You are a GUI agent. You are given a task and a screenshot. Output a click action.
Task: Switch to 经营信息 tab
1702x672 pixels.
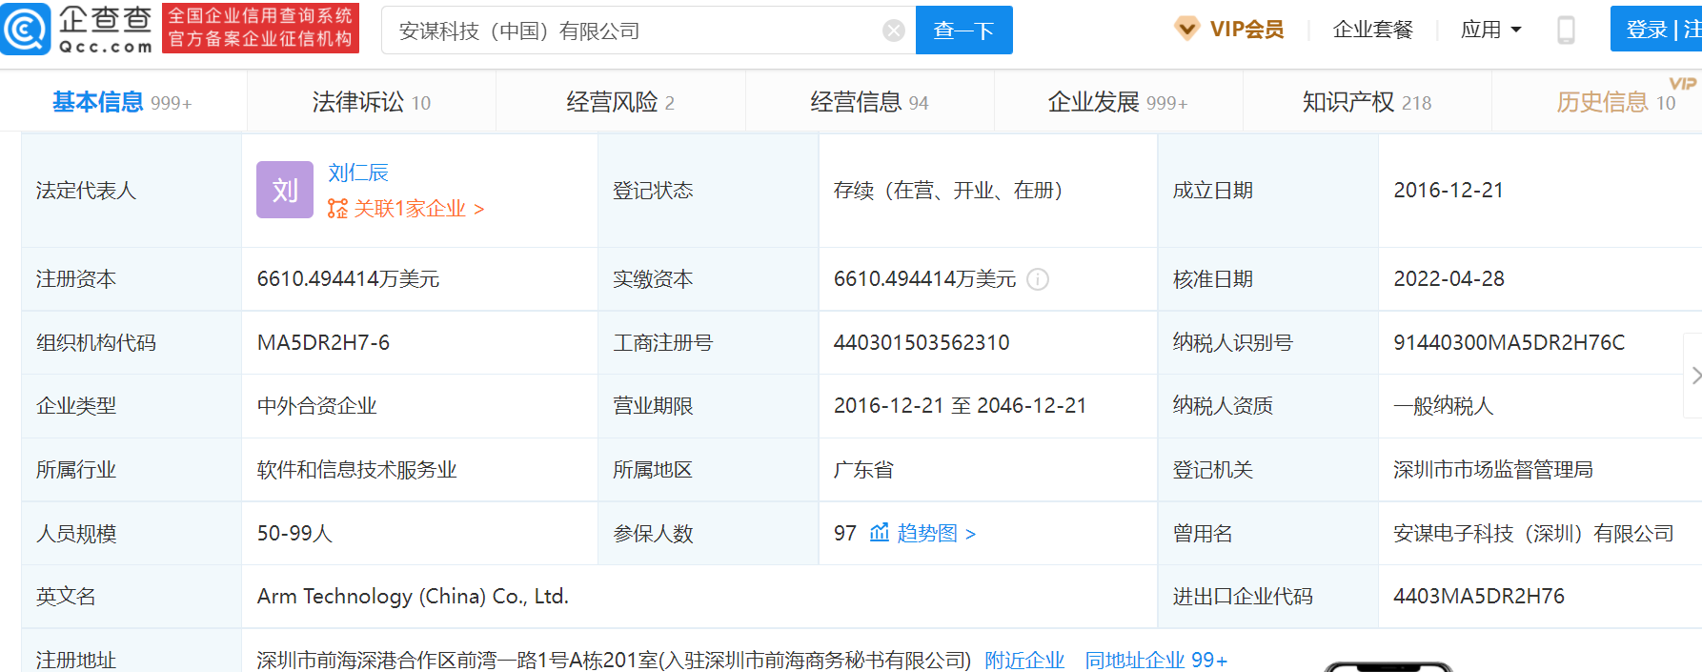pyautogui.click(x=869, y=102)
